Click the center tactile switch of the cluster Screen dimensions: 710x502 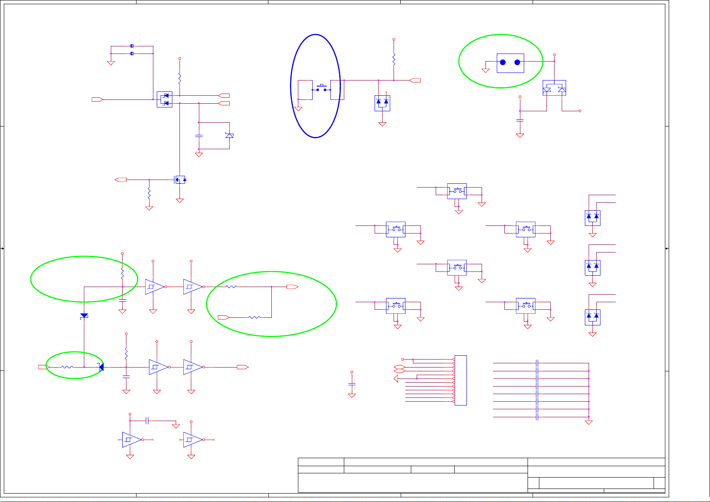click(457, 268)
